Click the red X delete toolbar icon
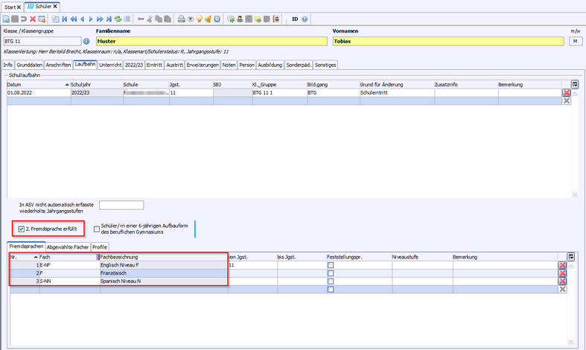Viewport: 586px width, 350px height. click(x=33, y=19)
